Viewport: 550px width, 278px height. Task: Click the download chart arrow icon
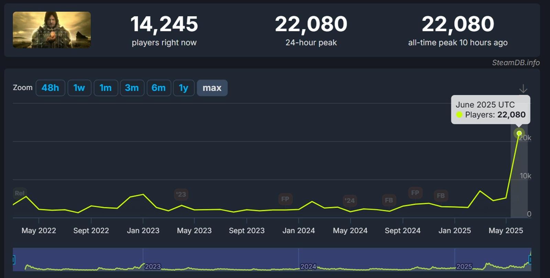click(523, 89)
